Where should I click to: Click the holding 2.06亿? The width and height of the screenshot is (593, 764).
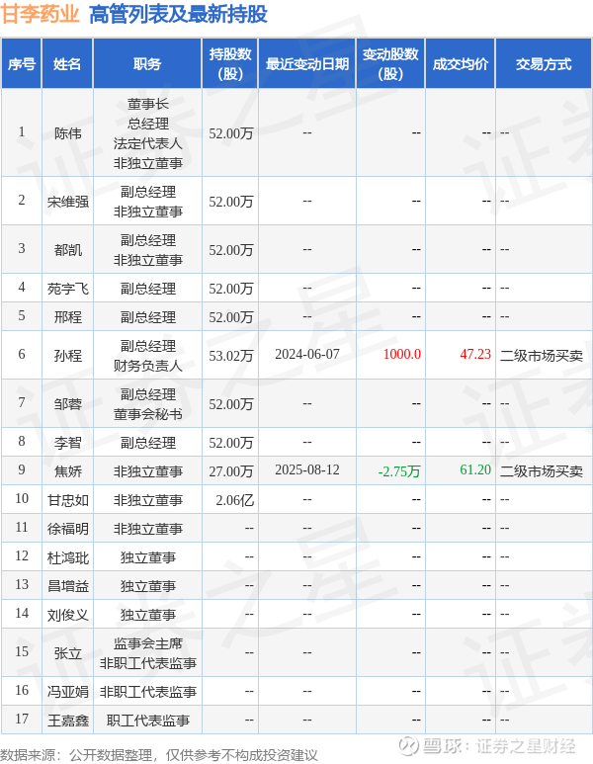[235, 500]
